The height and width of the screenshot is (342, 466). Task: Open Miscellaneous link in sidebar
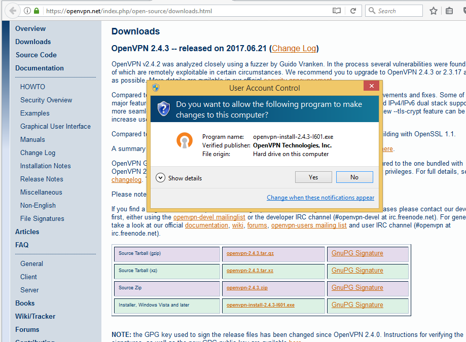pyautogui.click(x=41, y=192)
